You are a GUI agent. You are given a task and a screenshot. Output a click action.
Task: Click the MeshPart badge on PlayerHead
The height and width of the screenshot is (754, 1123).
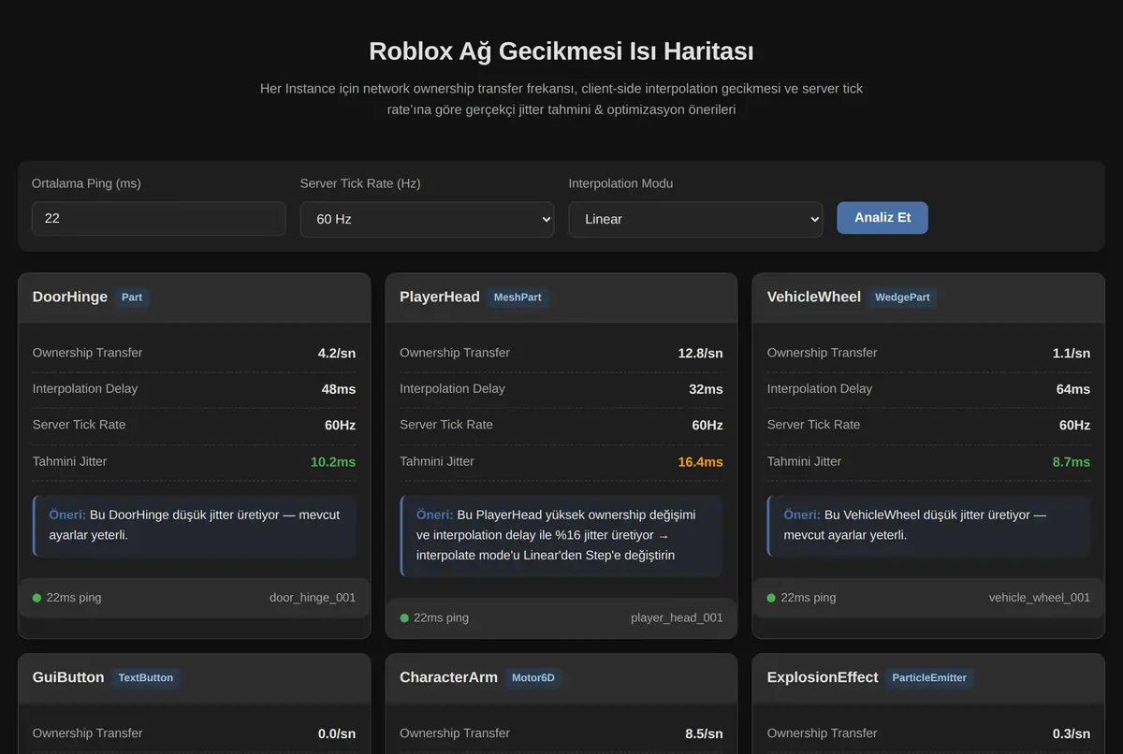(x=518, y=297)
